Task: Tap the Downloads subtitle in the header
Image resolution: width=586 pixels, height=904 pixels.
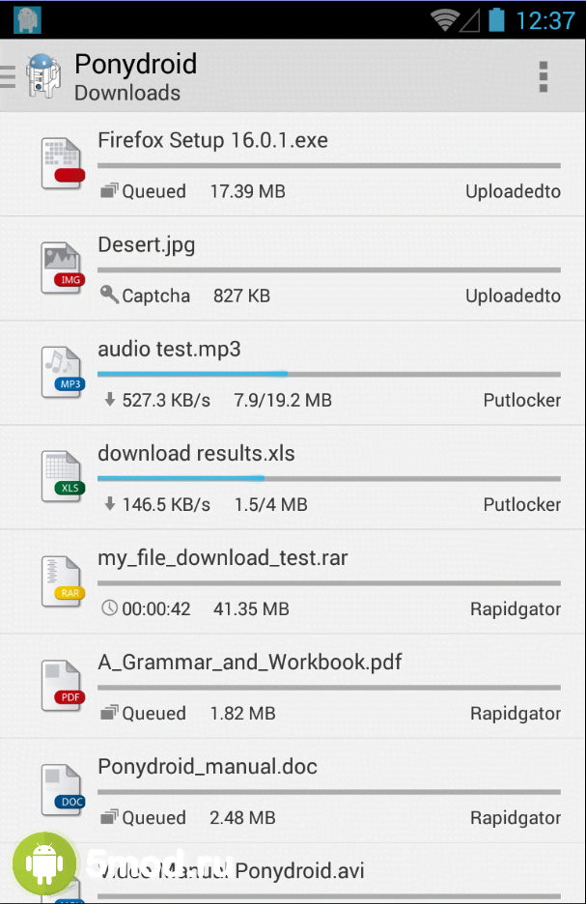Action: tap(127, 94)
